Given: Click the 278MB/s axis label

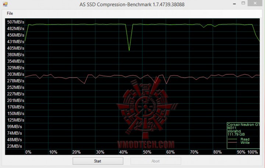Looking at the screenshot, I should (x=15, y=81).
